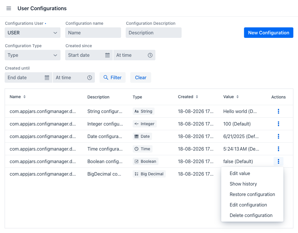Click the User Configurations page title
Screen dimensions: 298x233
(x=42, y=8)
